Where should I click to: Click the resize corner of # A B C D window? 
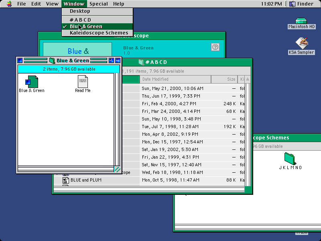coord(248,190)
